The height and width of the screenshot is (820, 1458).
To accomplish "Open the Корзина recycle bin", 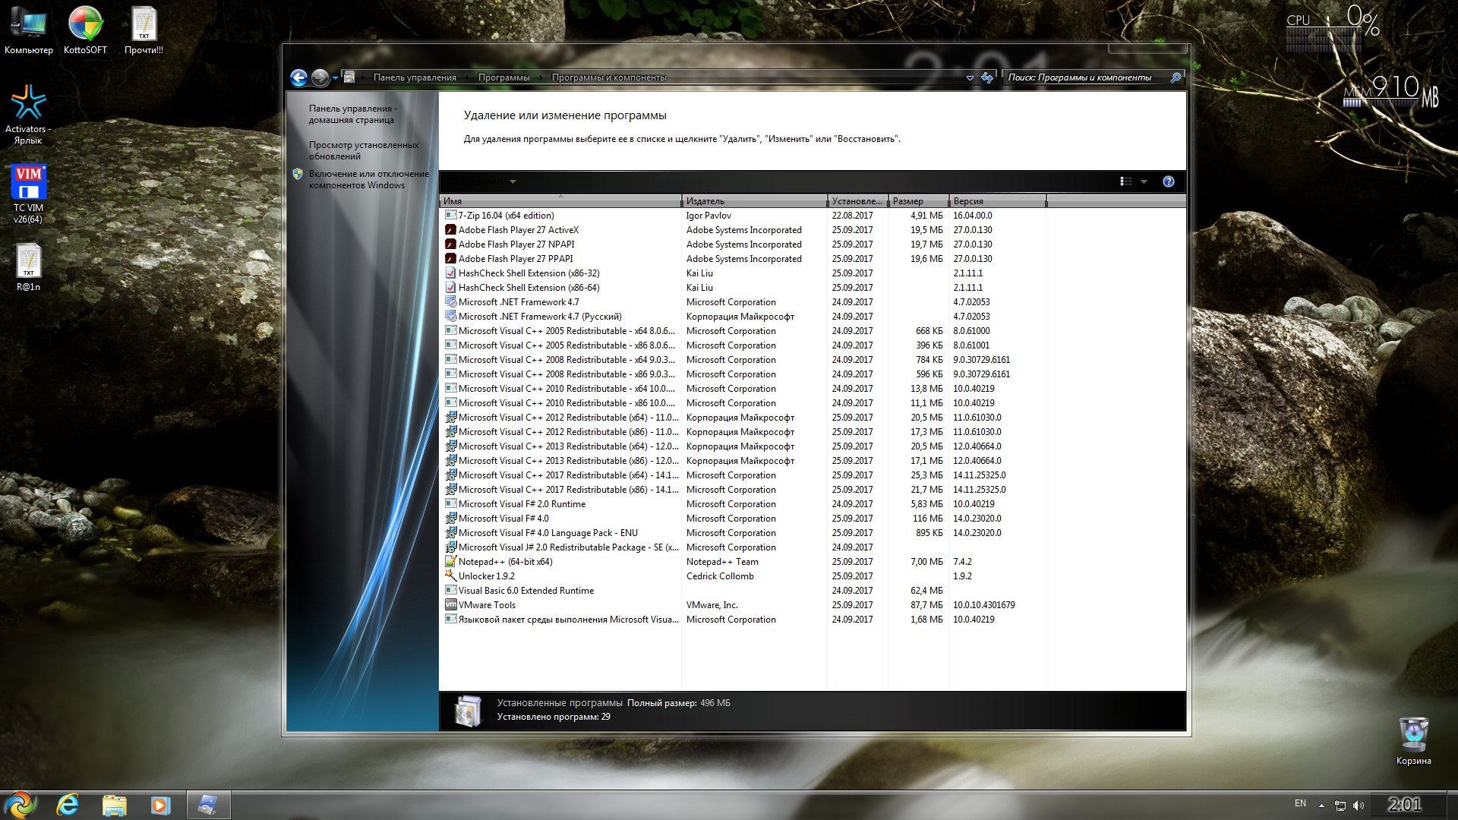I will pos(1413,741).
